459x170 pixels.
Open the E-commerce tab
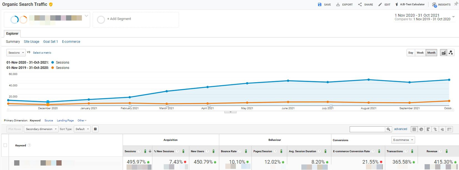click(x=71, y=42)
